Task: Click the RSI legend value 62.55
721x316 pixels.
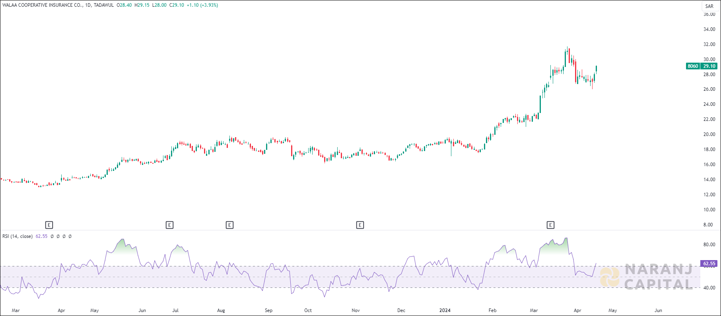Action: [x=41, y=236]
